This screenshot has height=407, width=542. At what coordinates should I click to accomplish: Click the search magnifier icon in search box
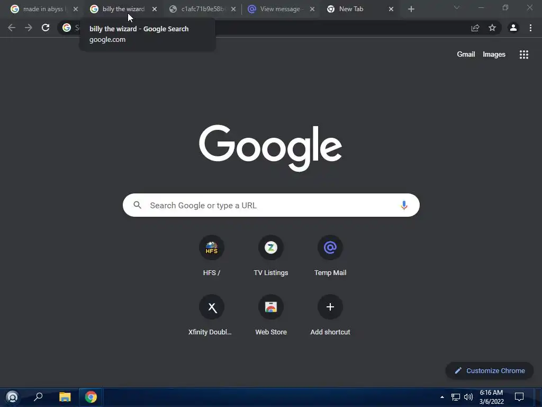pos(137,205)
